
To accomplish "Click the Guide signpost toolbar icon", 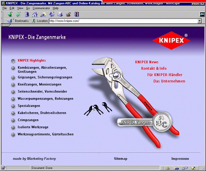I will [52, 14].
